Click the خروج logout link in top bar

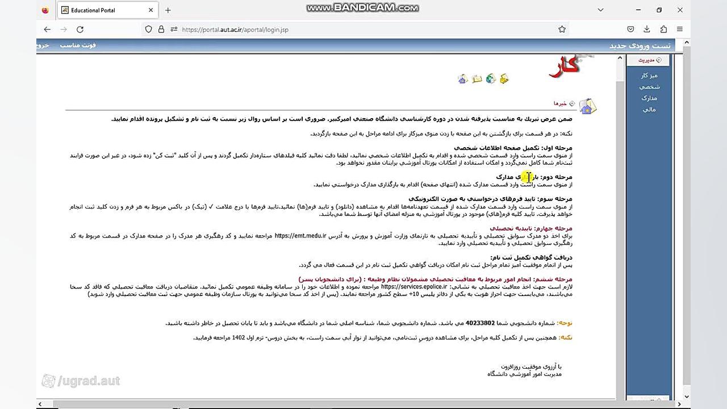pyautogui.click(x=43, y=45)
